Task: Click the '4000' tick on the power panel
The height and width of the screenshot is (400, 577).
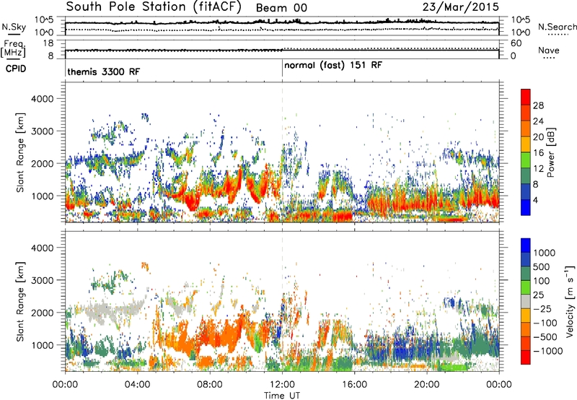Action: pos(42,99)
